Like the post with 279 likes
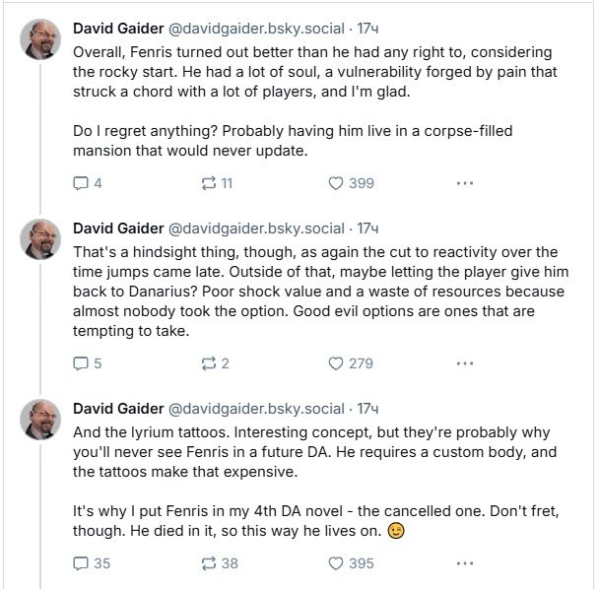599x589 pixels. [x=335, y=362]
